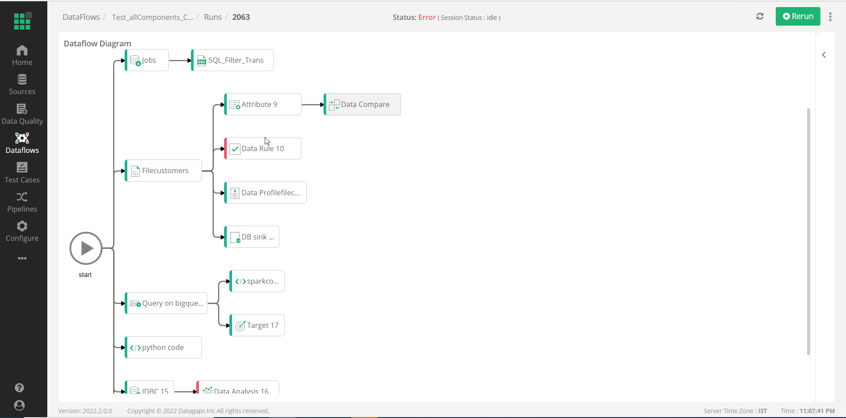Image resolution: width=846 pixels, height=418 pixels.
Task: Open the Test Cases section
Action: coord(22,172)
